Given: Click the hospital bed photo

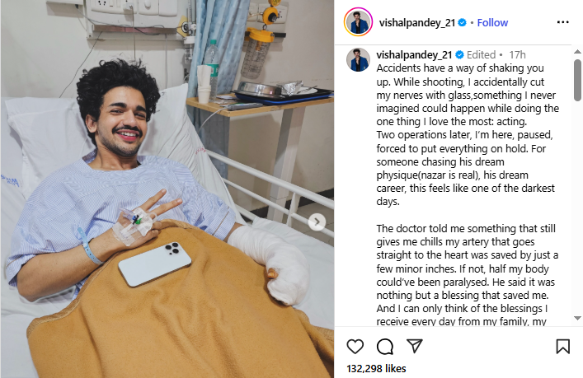Looking at the screenshot, I should click(x=167, y=189).
